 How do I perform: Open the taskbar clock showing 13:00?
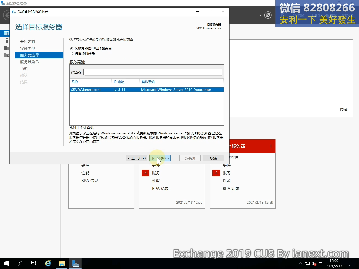point(334,263)
